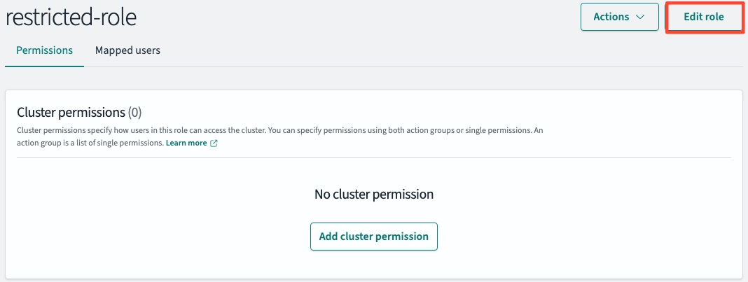
Task: Open the Actions dropdown menu
Action: click(619, 17)
